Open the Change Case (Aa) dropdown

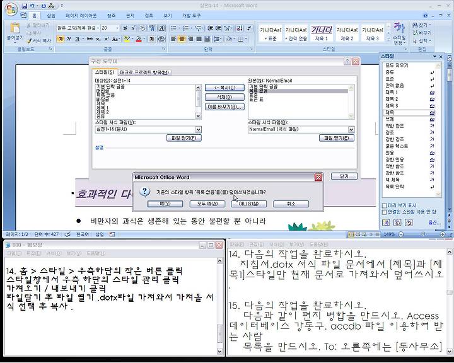[x=116, y=39]
